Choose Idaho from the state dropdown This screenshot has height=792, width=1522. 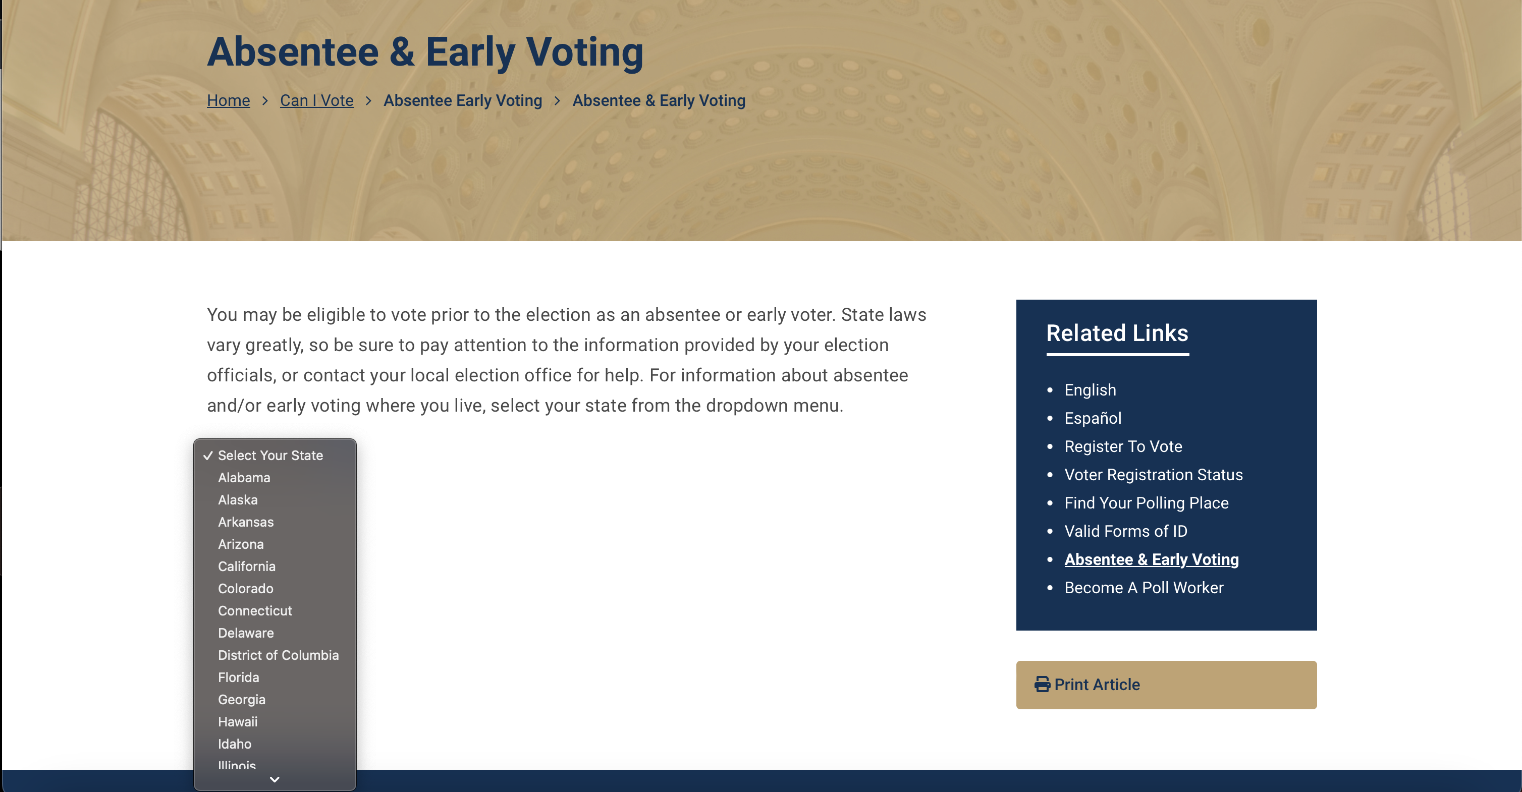[x=234, y=744]
